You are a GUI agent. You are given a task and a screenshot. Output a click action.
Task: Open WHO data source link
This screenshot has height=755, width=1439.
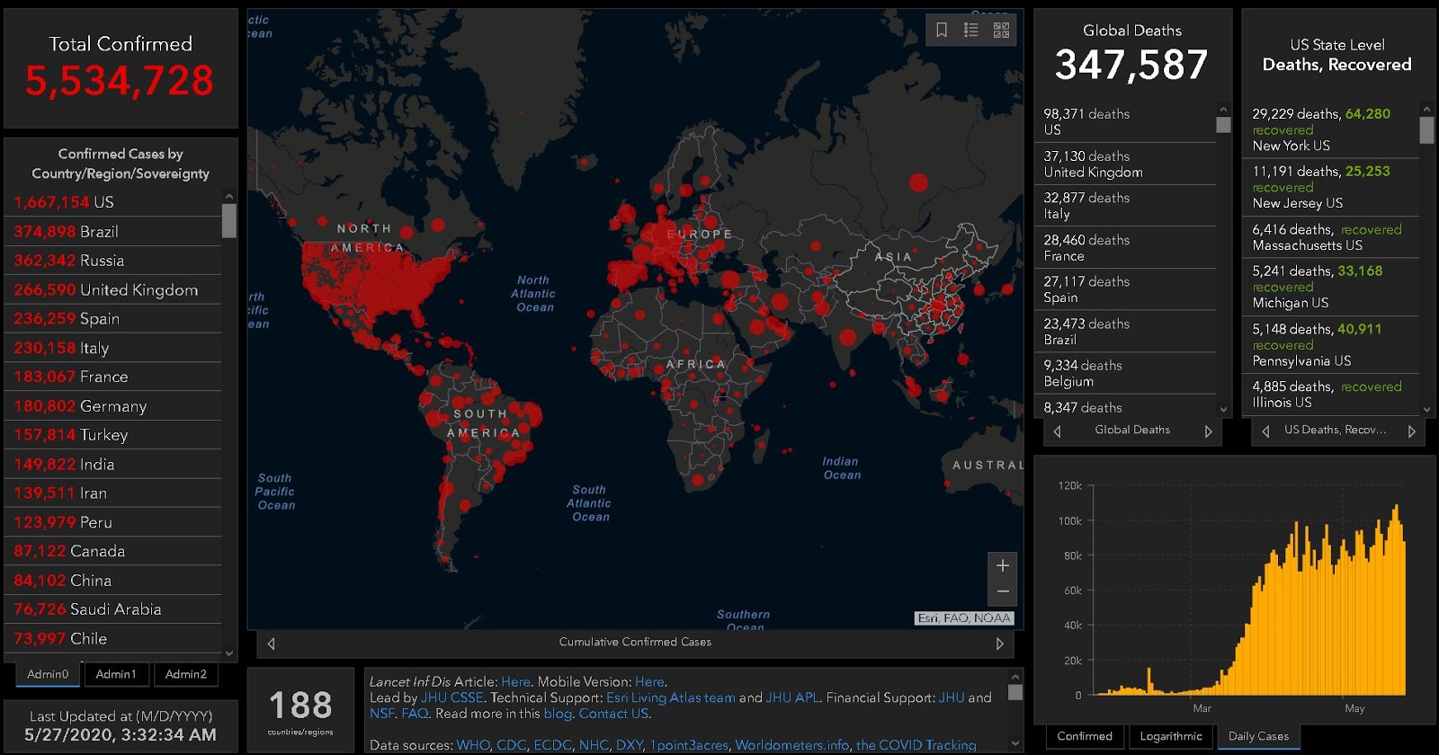pos(473,745)
